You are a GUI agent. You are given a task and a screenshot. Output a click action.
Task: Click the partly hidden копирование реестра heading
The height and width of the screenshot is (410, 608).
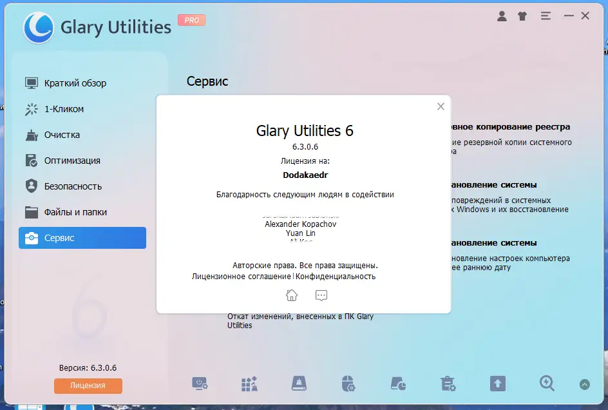point(511,127)
